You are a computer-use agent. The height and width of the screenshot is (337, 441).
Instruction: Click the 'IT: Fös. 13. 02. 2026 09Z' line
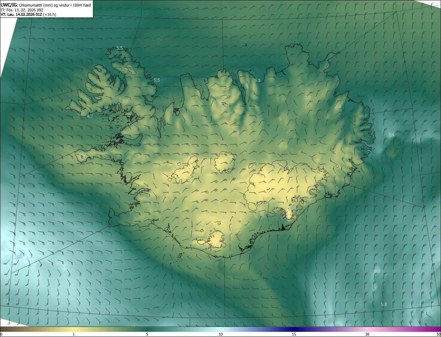coord(22,10)
